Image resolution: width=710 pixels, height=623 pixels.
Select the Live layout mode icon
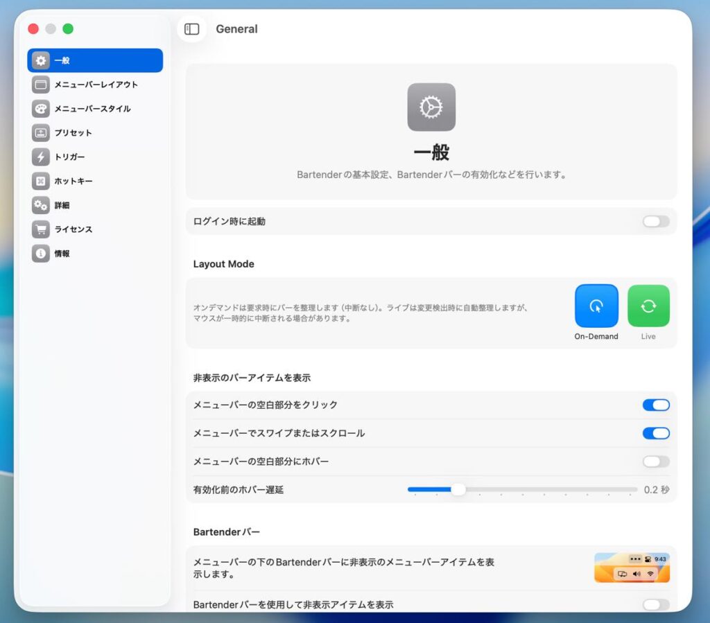tap(648, 306)
